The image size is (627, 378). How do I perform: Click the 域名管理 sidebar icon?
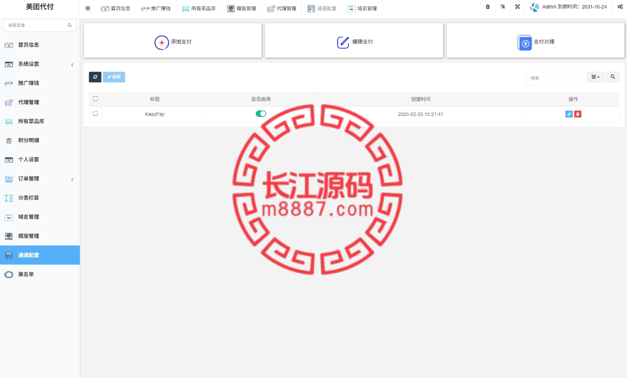[x=9, y=217]
